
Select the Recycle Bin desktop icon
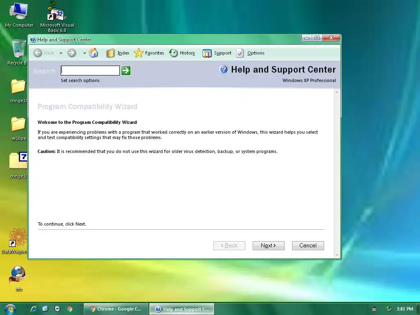(17, 52)
